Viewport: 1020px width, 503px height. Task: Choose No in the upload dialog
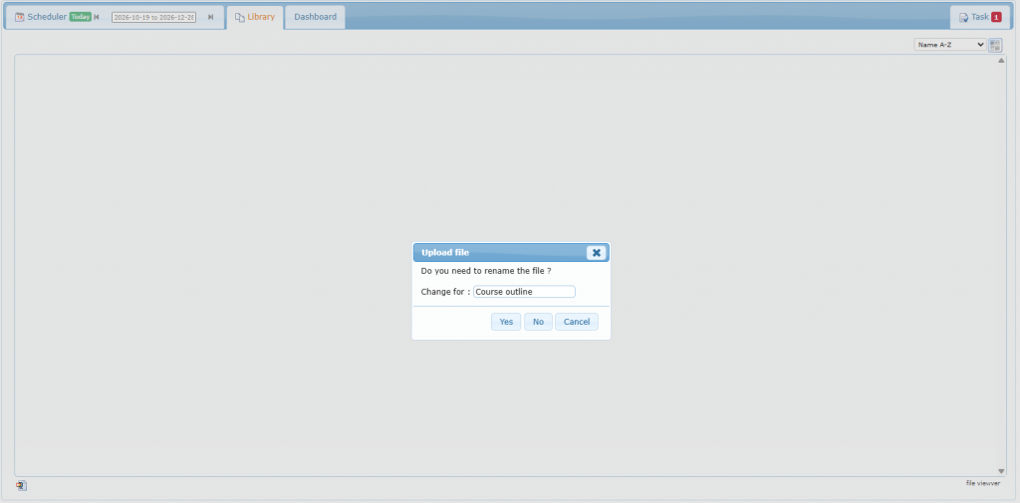click(538, 322)
